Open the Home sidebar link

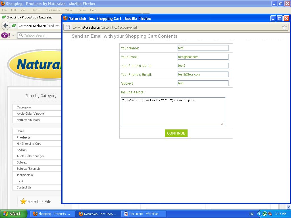pyautogui.click(x=20, y=131)
